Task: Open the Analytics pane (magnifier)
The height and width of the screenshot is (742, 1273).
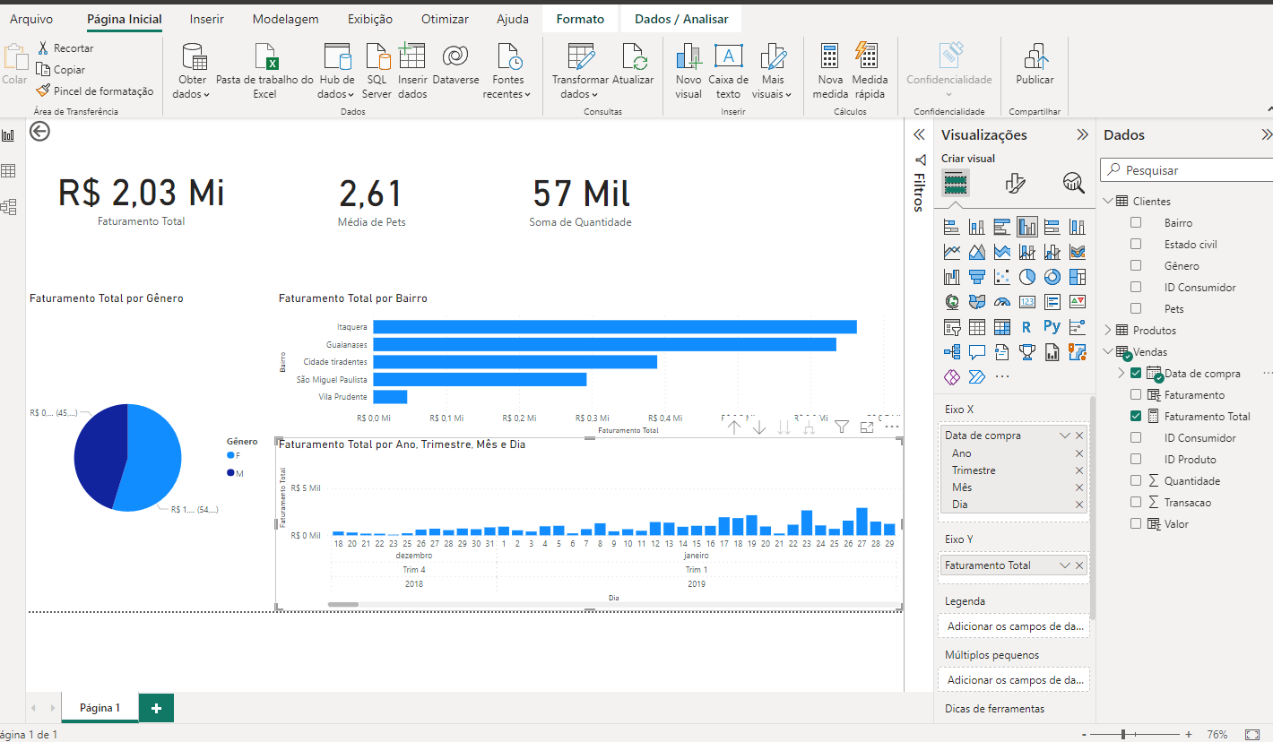Action: (1073, 184)
